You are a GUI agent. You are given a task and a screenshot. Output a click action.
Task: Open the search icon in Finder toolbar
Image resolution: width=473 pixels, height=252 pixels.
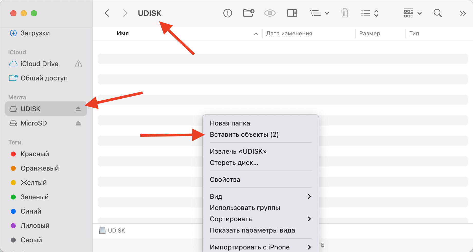pos(438,13)
